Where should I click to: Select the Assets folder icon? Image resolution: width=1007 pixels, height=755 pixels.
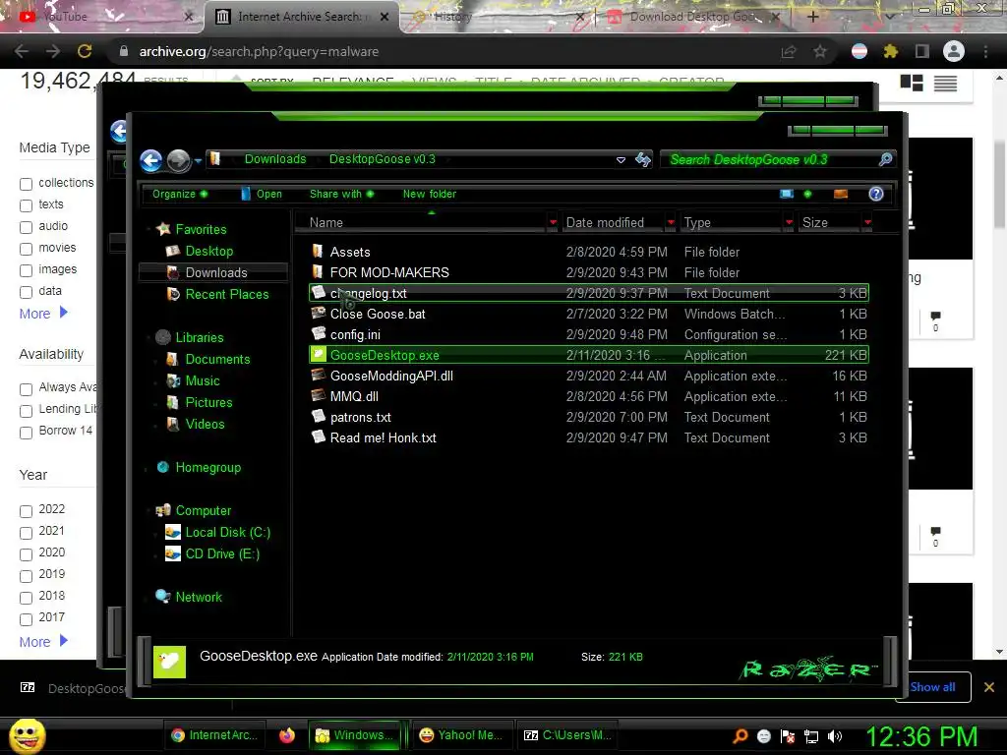pos(318,251)
